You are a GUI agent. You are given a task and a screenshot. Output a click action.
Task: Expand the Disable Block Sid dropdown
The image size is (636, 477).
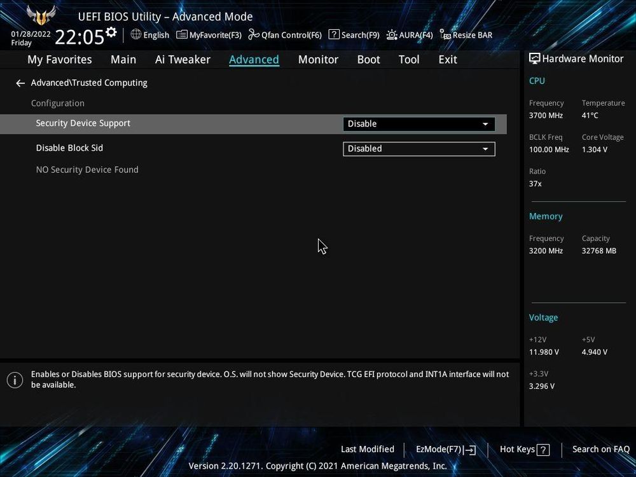[418, 148]
